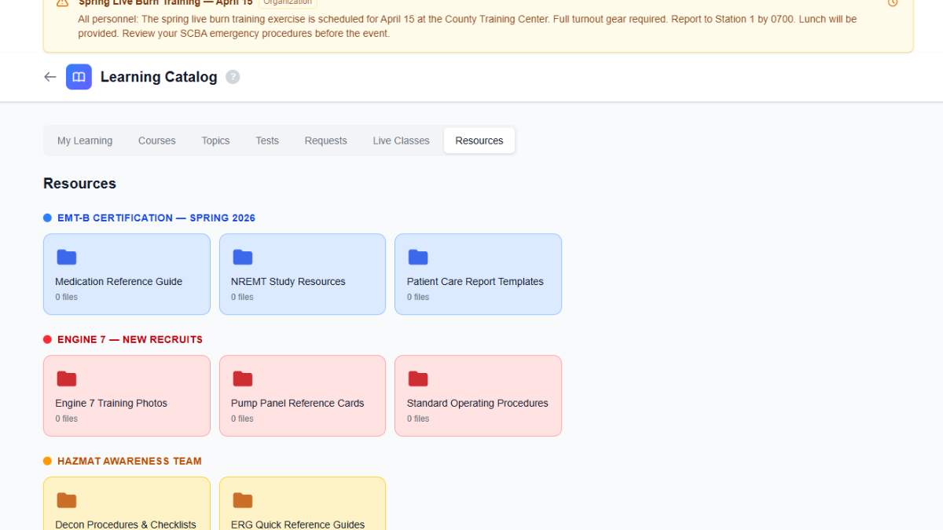Click the Medication Reference Guide folder icon
Image resolution: width=943 pixels, height=530 pixels.
(x=67, y=258)
